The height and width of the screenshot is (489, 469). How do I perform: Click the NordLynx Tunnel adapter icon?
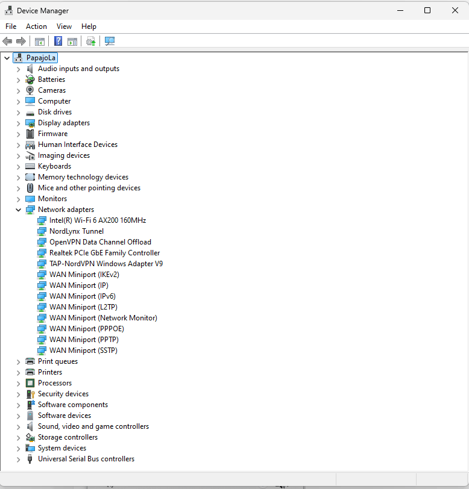tap(42, 231)
